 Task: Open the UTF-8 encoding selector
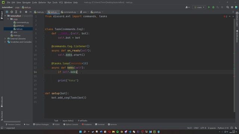203,128
